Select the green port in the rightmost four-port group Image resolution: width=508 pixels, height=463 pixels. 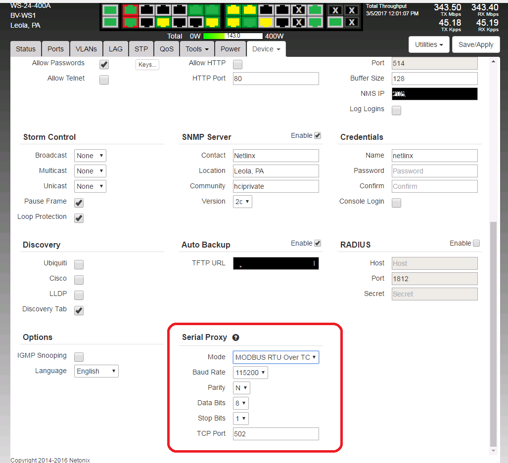(x=335, y=22)
